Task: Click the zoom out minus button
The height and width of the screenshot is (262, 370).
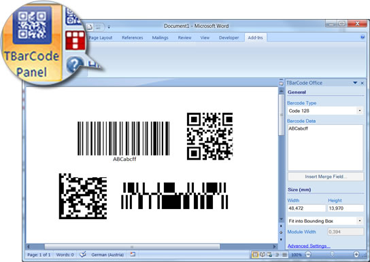Action: tap(308, 255)
